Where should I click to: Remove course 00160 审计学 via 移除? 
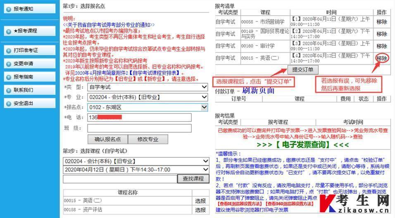click(382, 46)
